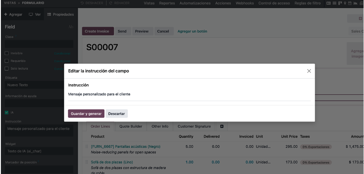This screenshot has width=364, height=174.
Task: Add a new tab with plus icon
Action: click(222, 126)
